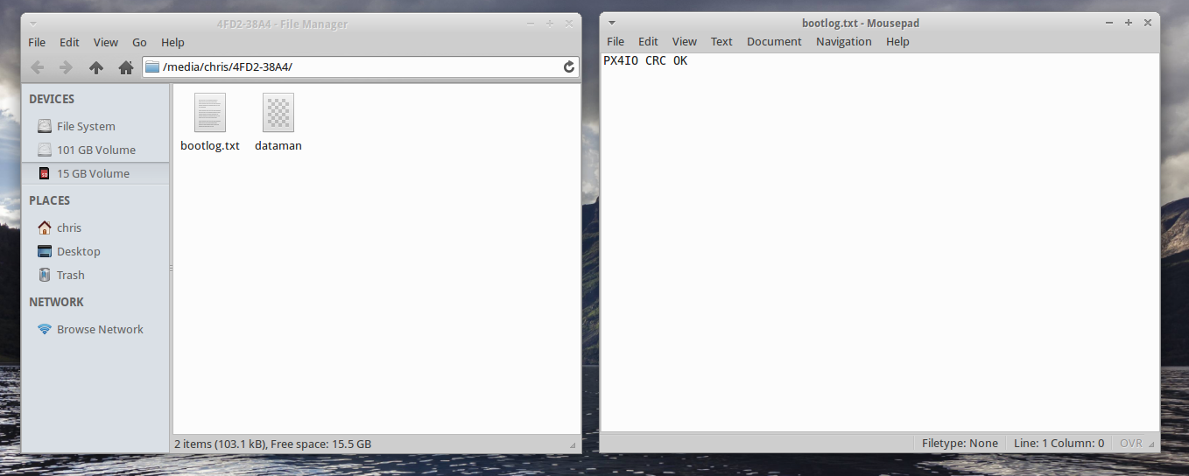Click Browse Network in the sidebar
1189x476 pixels.
100,329
